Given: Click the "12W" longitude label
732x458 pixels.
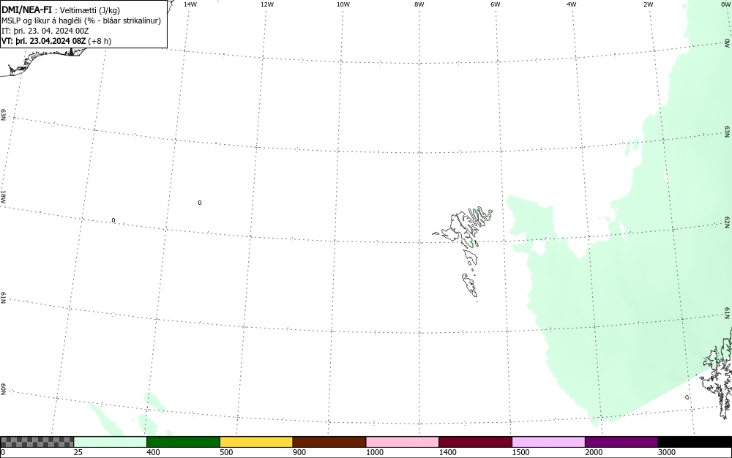Looking at the screenshot, I should tap(267, 4).
